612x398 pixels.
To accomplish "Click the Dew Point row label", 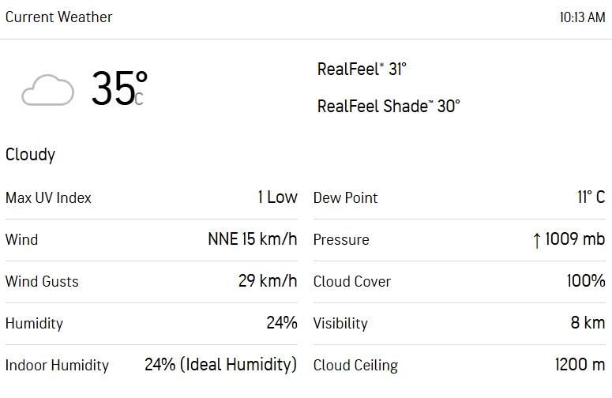I will coord(346,197).
